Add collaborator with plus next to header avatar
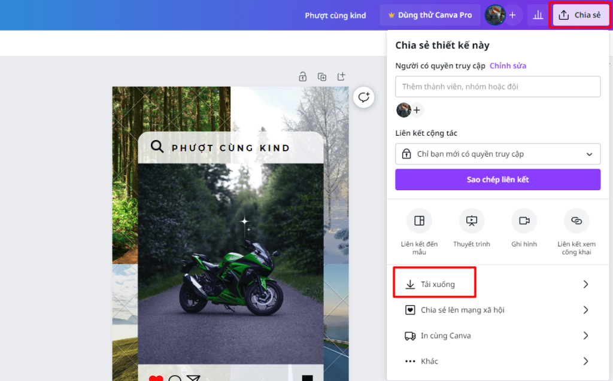 point(512,15)
